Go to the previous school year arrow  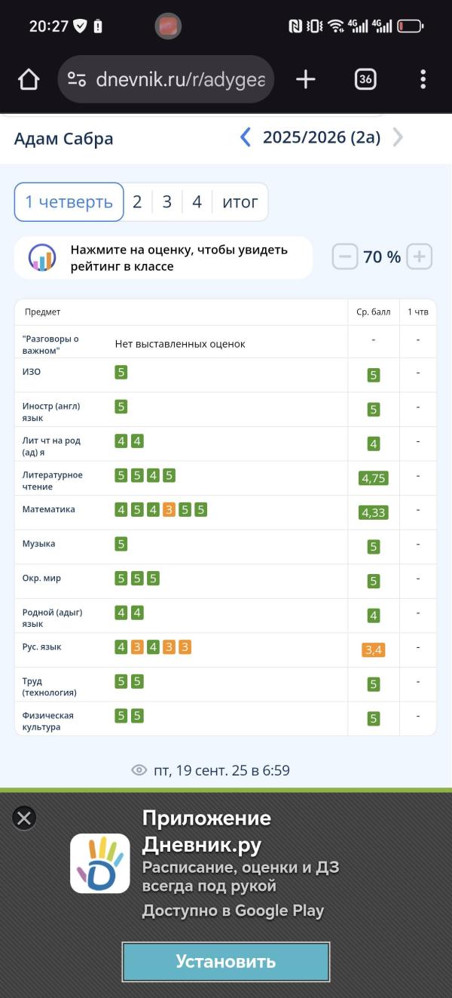[245, 137]
